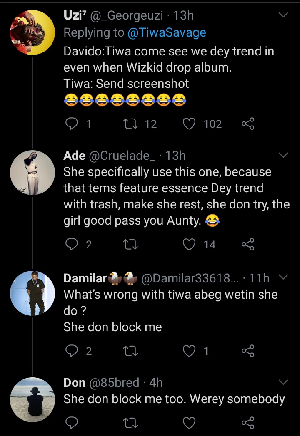Open Don's username profile link
This screenshot has height=436, width=300.
click(75, 382)
